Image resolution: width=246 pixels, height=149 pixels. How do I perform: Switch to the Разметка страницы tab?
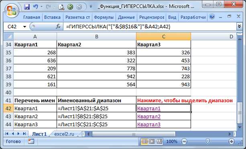pyautogui.click(x=77, y=17)
